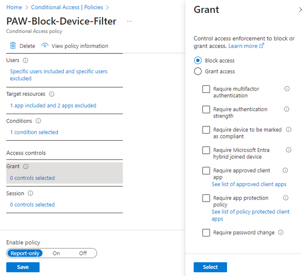The height and width of the screenshot is (276, 302).
Task: Check Require device to be marked as compliant
Action: (x=206, y=130)
